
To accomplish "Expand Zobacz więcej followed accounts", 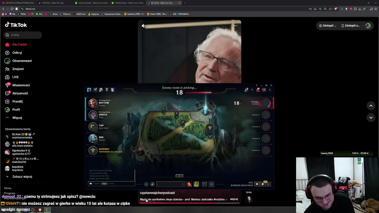I will (19, 177).
